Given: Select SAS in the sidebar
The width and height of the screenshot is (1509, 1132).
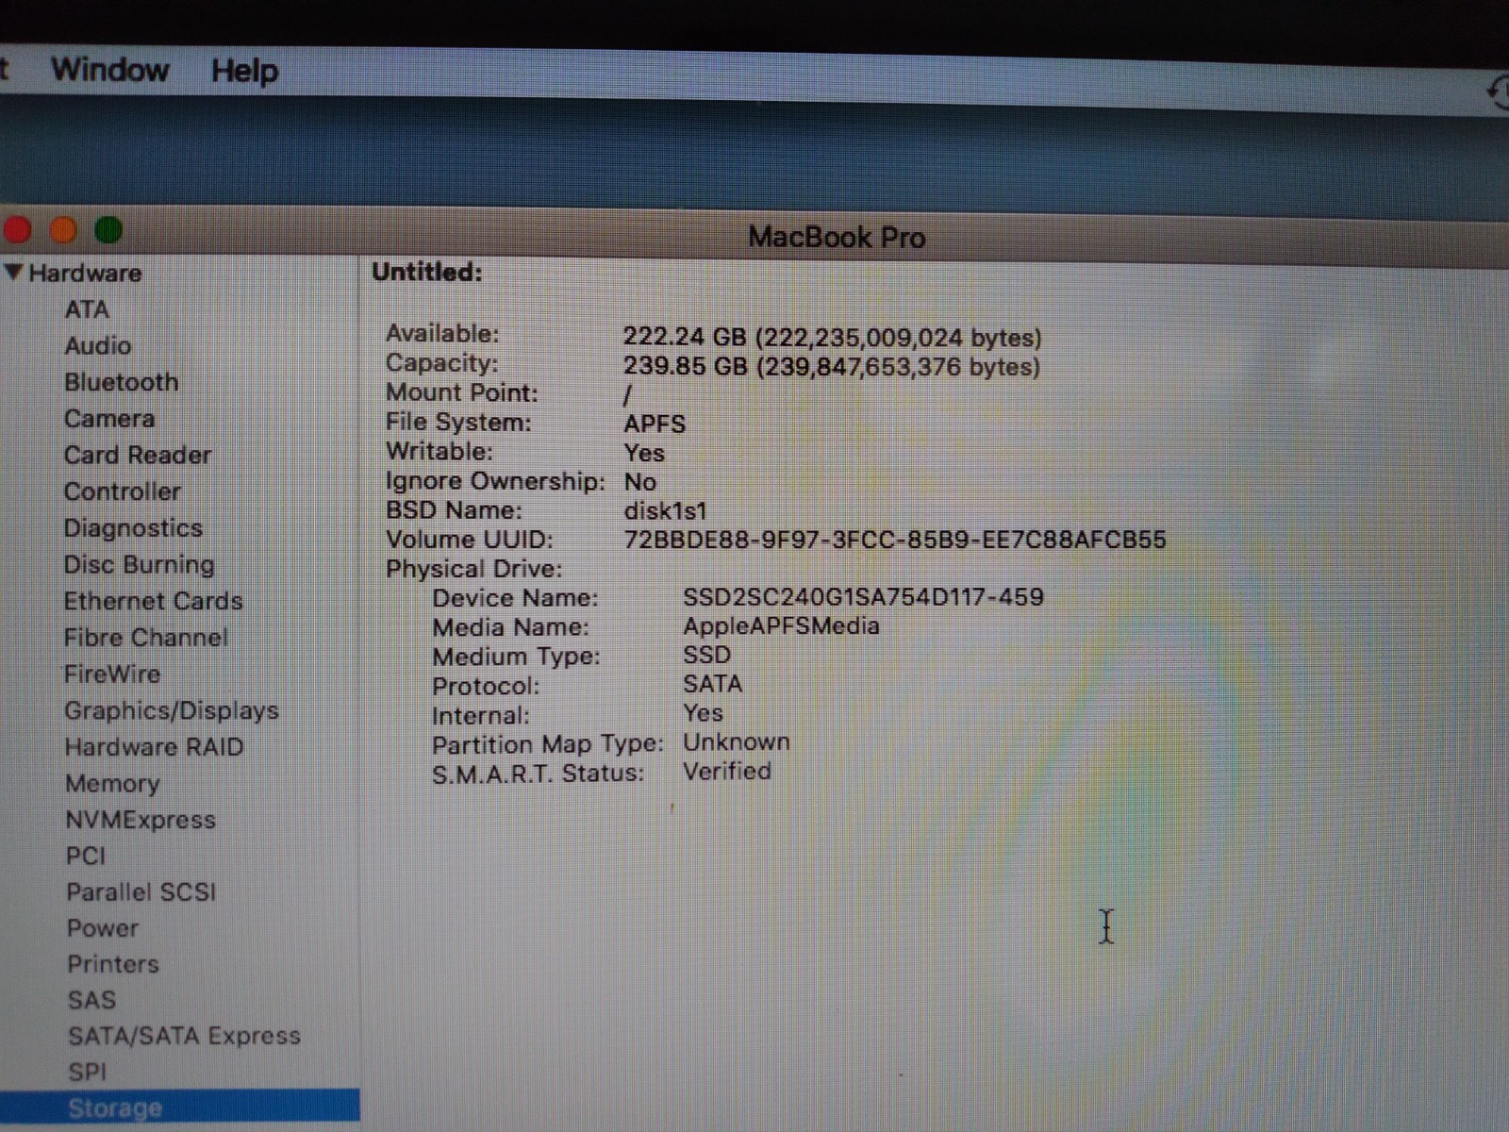Looking at the screenshot, I should [91, 1000].
